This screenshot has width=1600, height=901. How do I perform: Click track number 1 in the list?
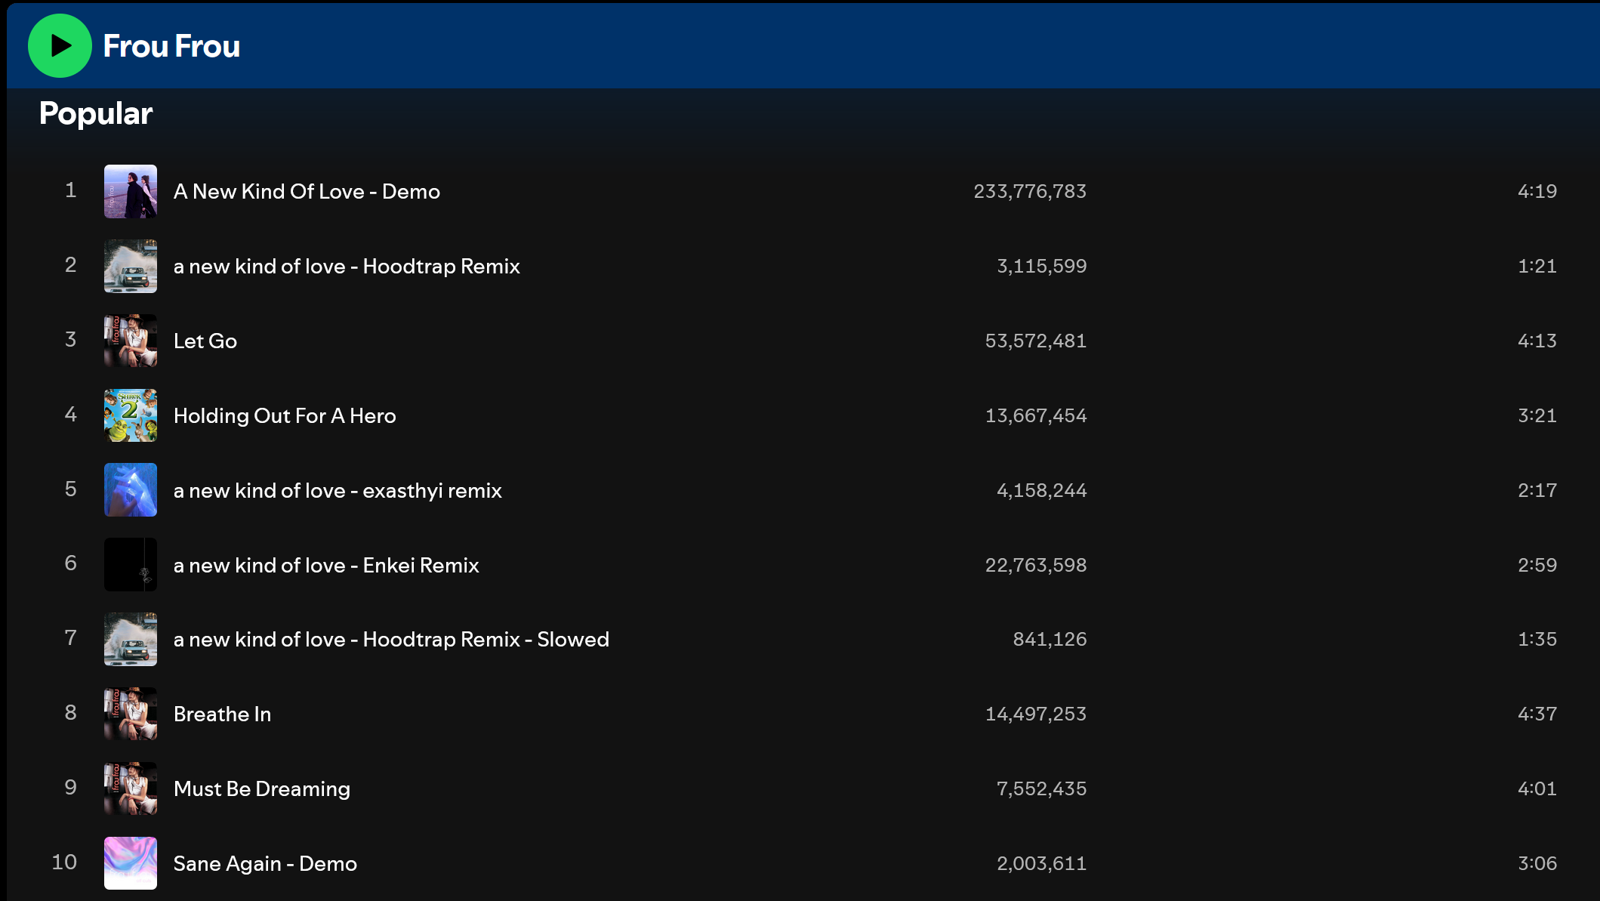pos(70,190)
